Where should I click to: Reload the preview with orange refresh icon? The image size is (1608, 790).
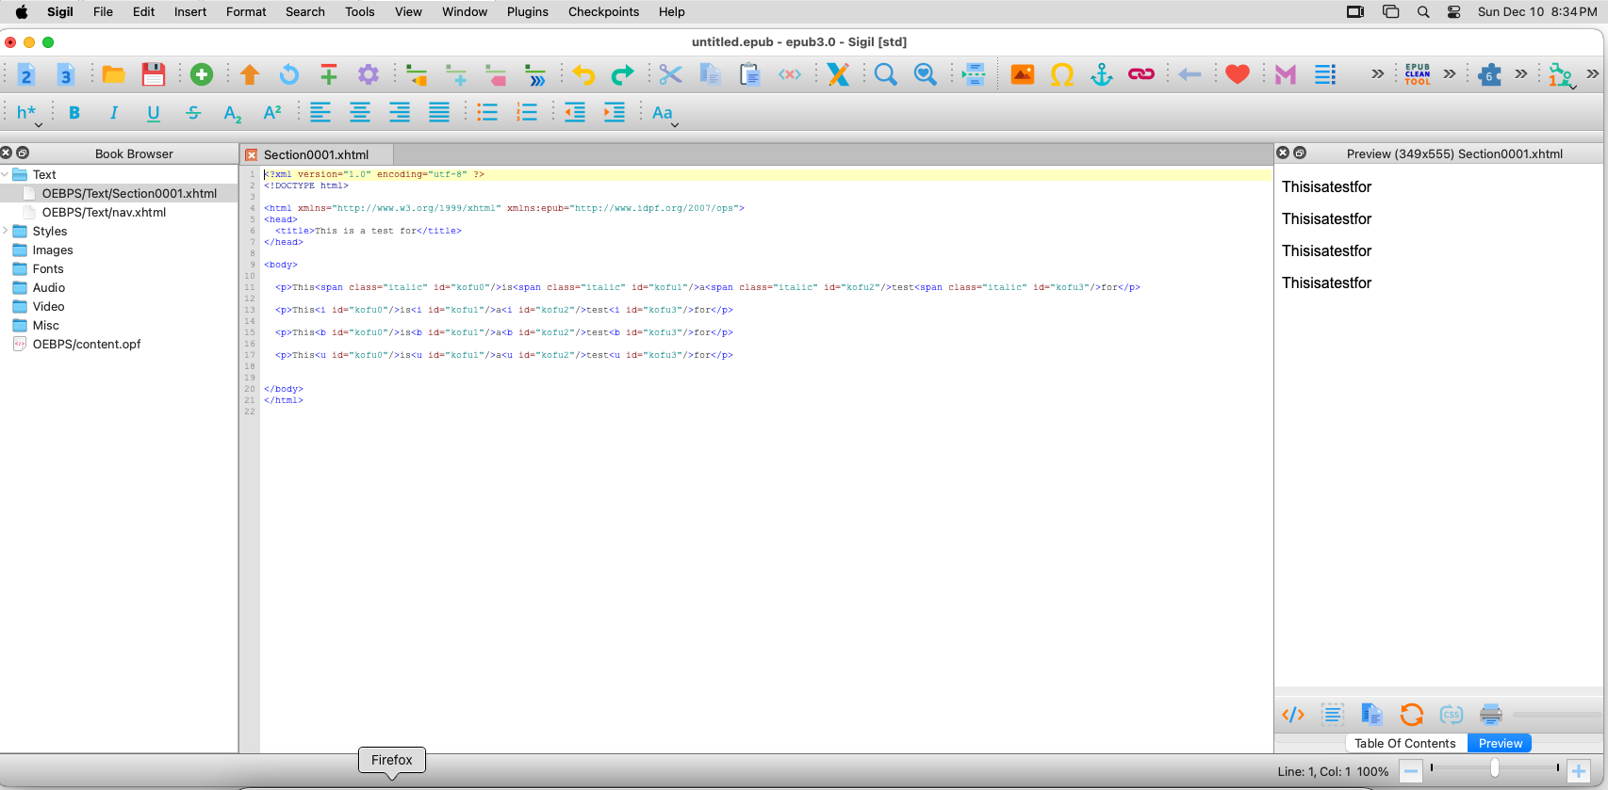click(x=1412, y=715)
